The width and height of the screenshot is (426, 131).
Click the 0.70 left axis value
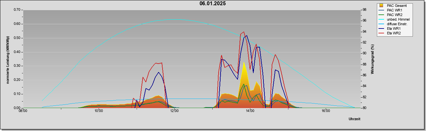pos(17,10)
